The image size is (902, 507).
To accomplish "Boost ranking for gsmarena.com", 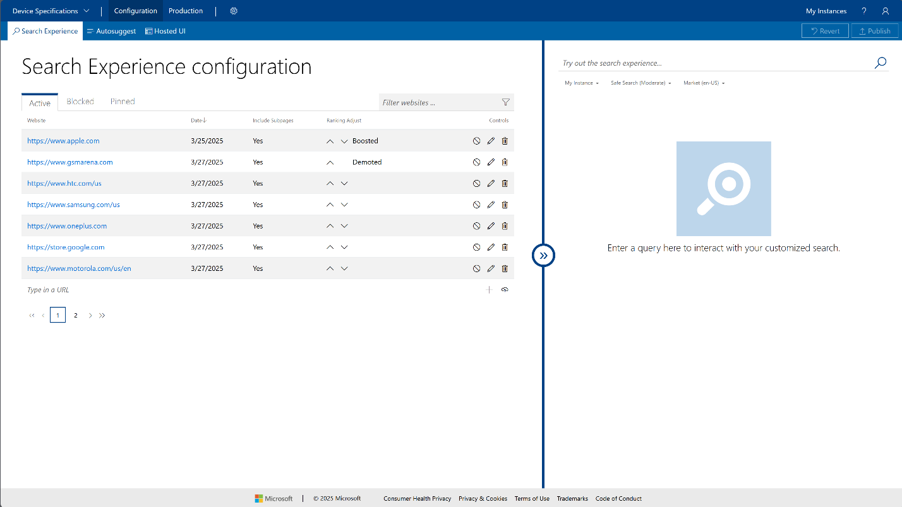I will point(330,162).
